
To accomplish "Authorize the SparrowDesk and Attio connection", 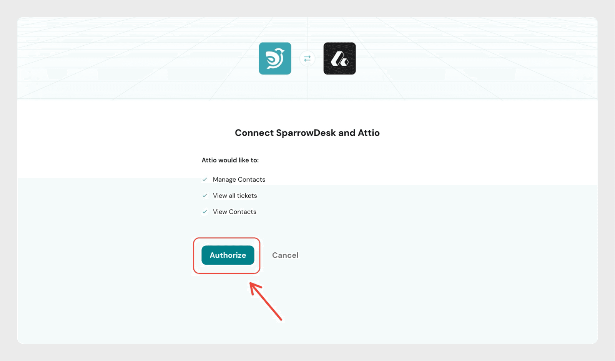I will (x=228, y=255).
